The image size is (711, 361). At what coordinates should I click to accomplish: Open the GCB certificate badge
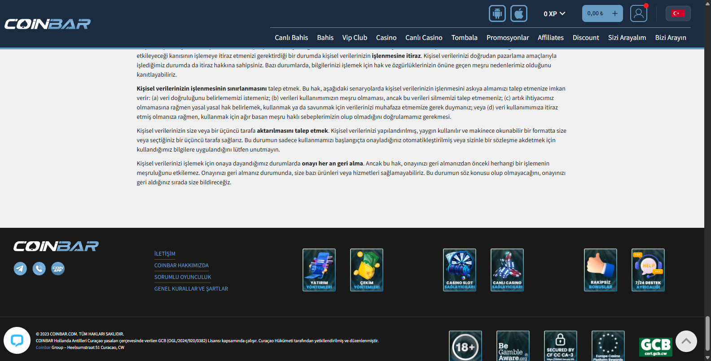tap(656, 347)
